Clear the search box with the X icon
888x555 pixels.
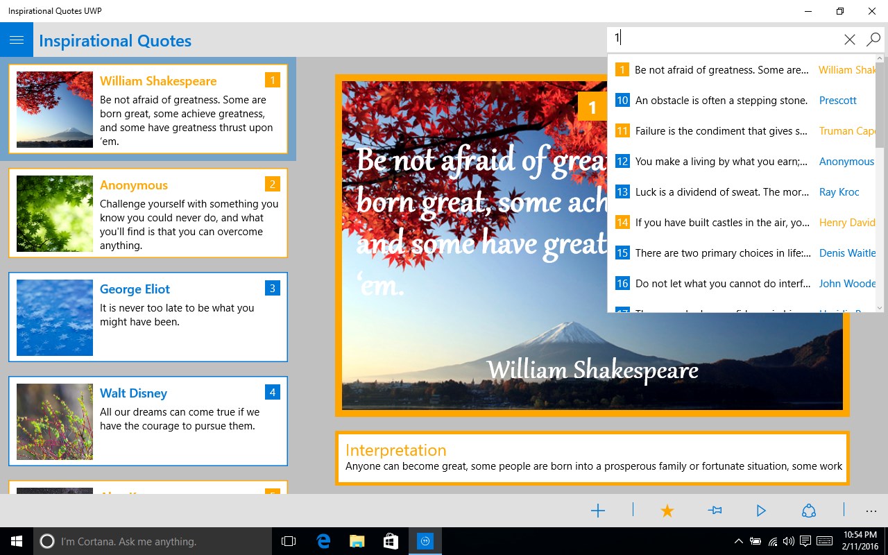click(849, 40)
